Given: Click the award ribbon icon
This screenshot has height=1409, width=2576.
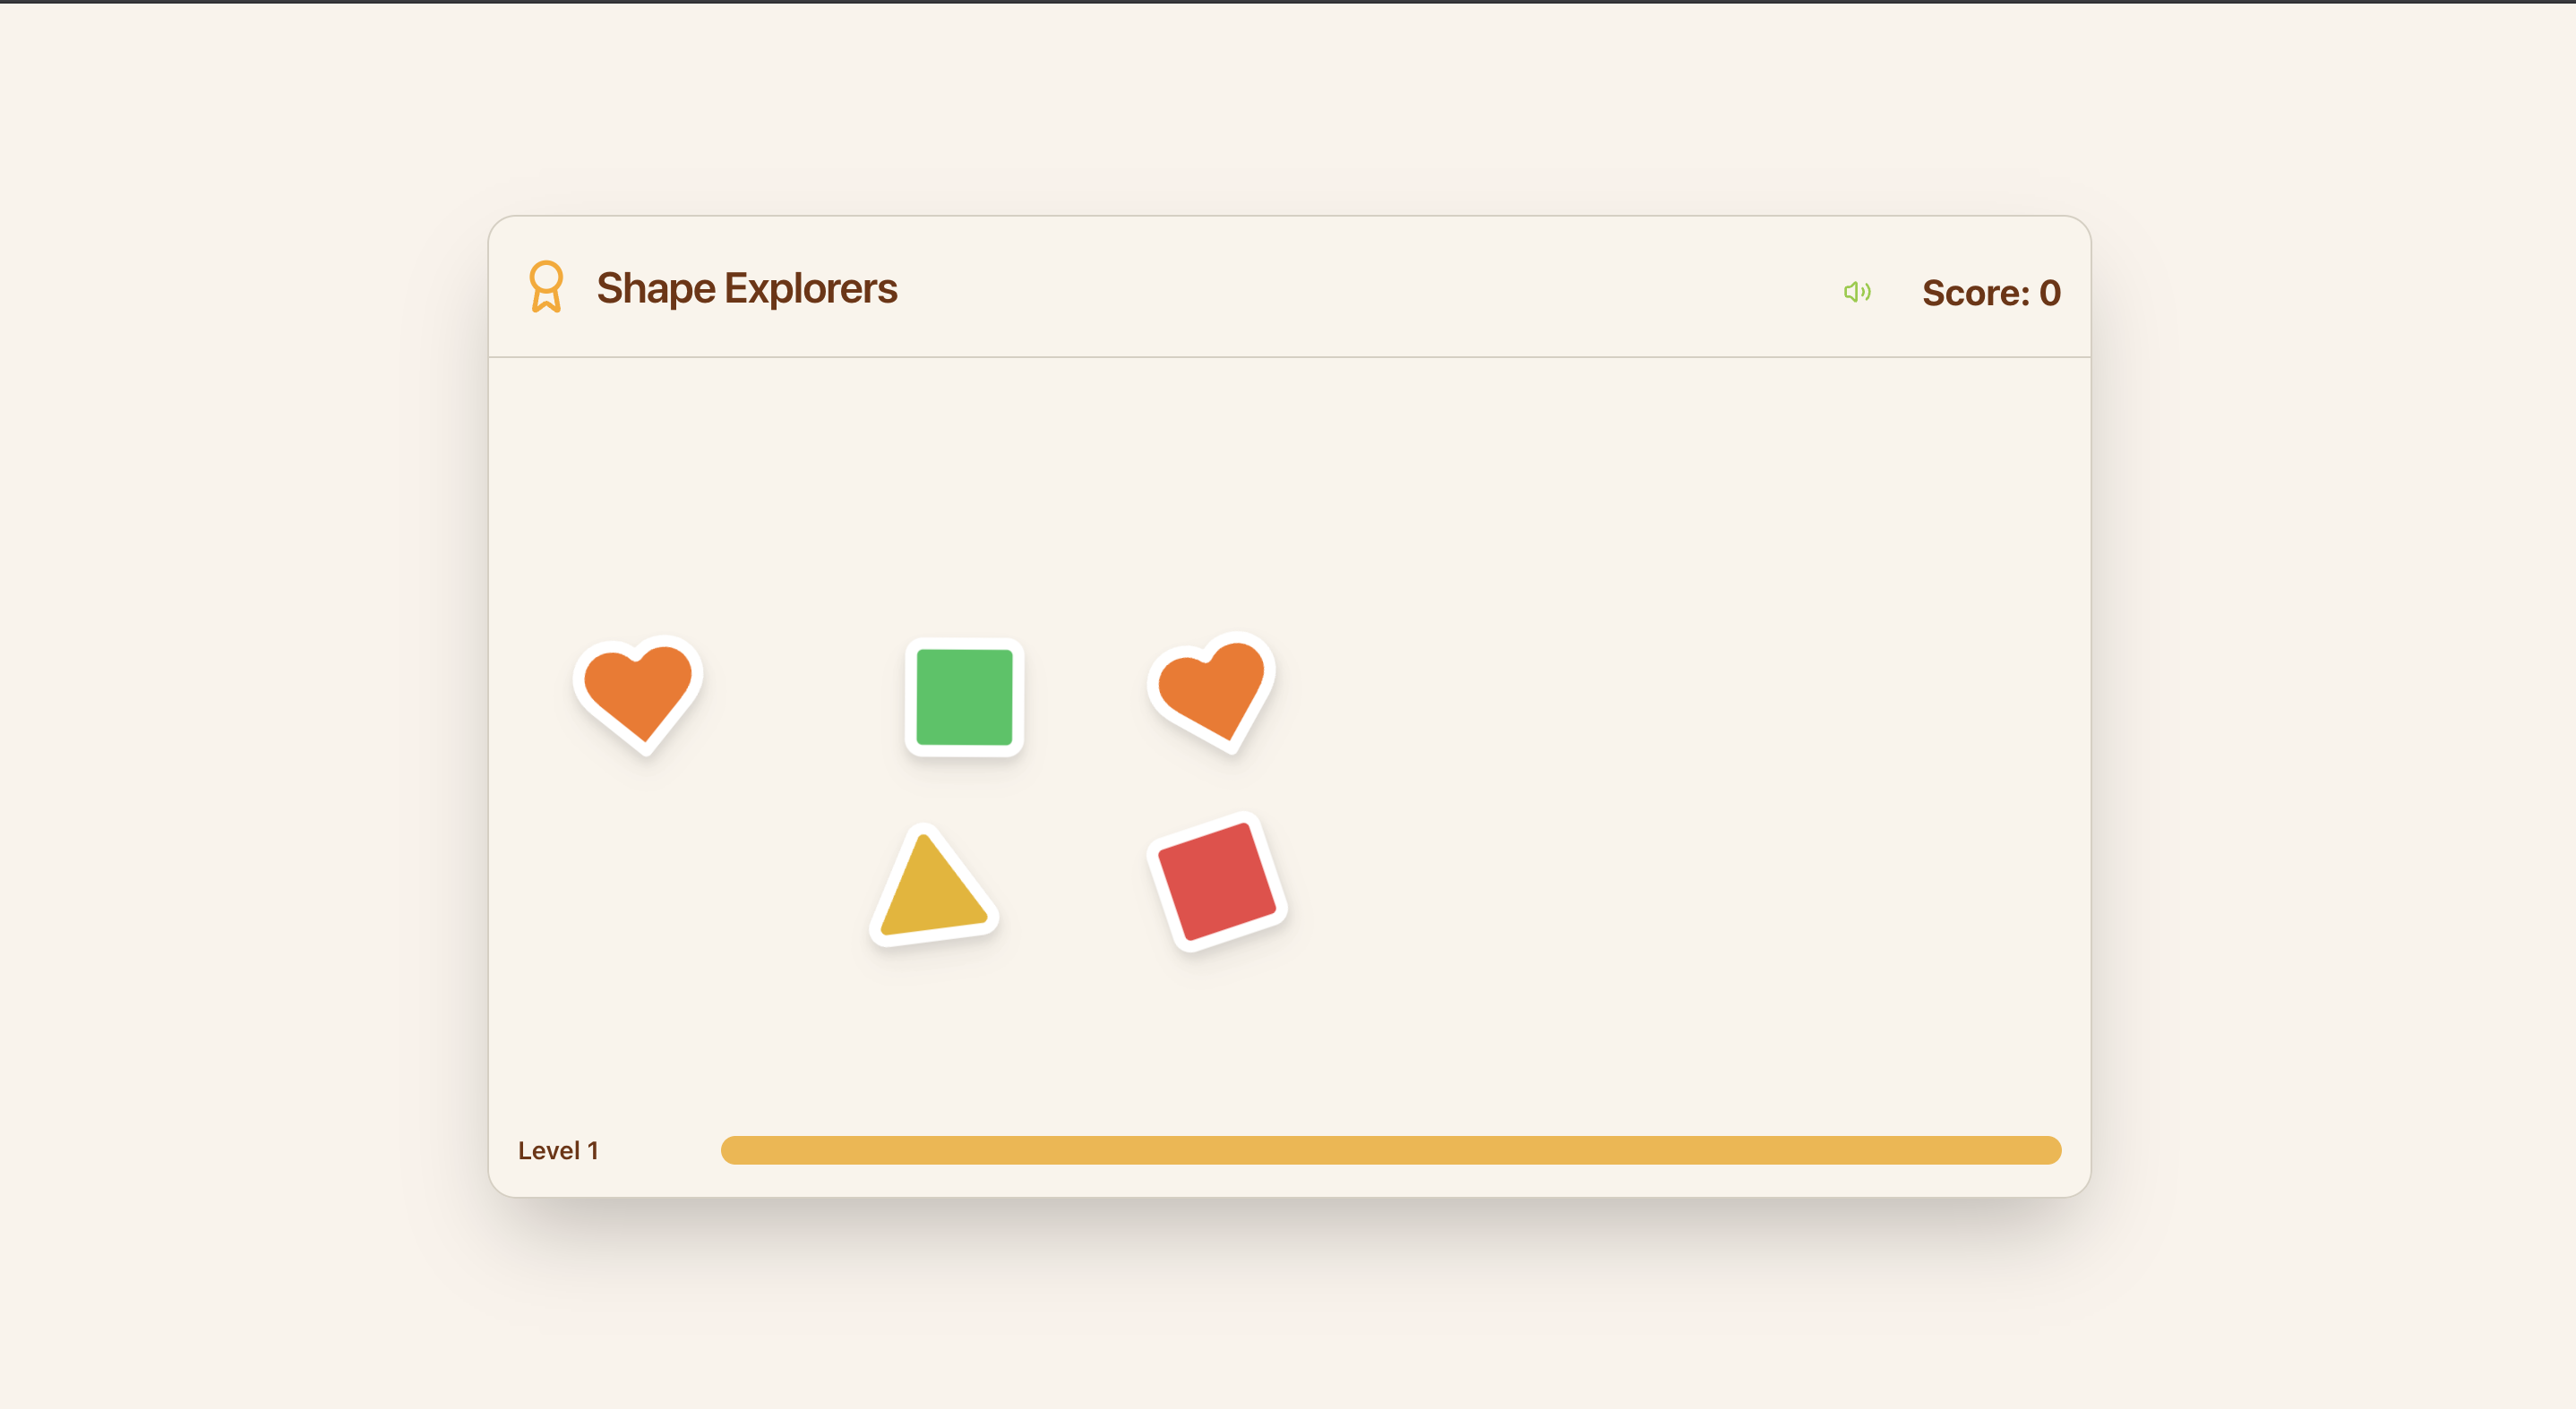Looking at the screenshot, I should [546, 286].
